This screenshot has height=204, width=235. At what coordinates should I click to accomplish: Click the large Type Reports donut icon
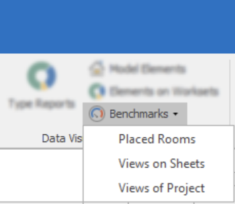tap(42, 76)
